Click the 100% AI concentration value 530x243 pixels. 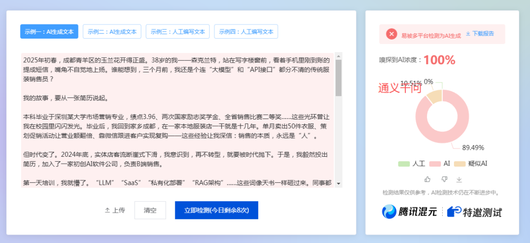[x=439, y=60]
